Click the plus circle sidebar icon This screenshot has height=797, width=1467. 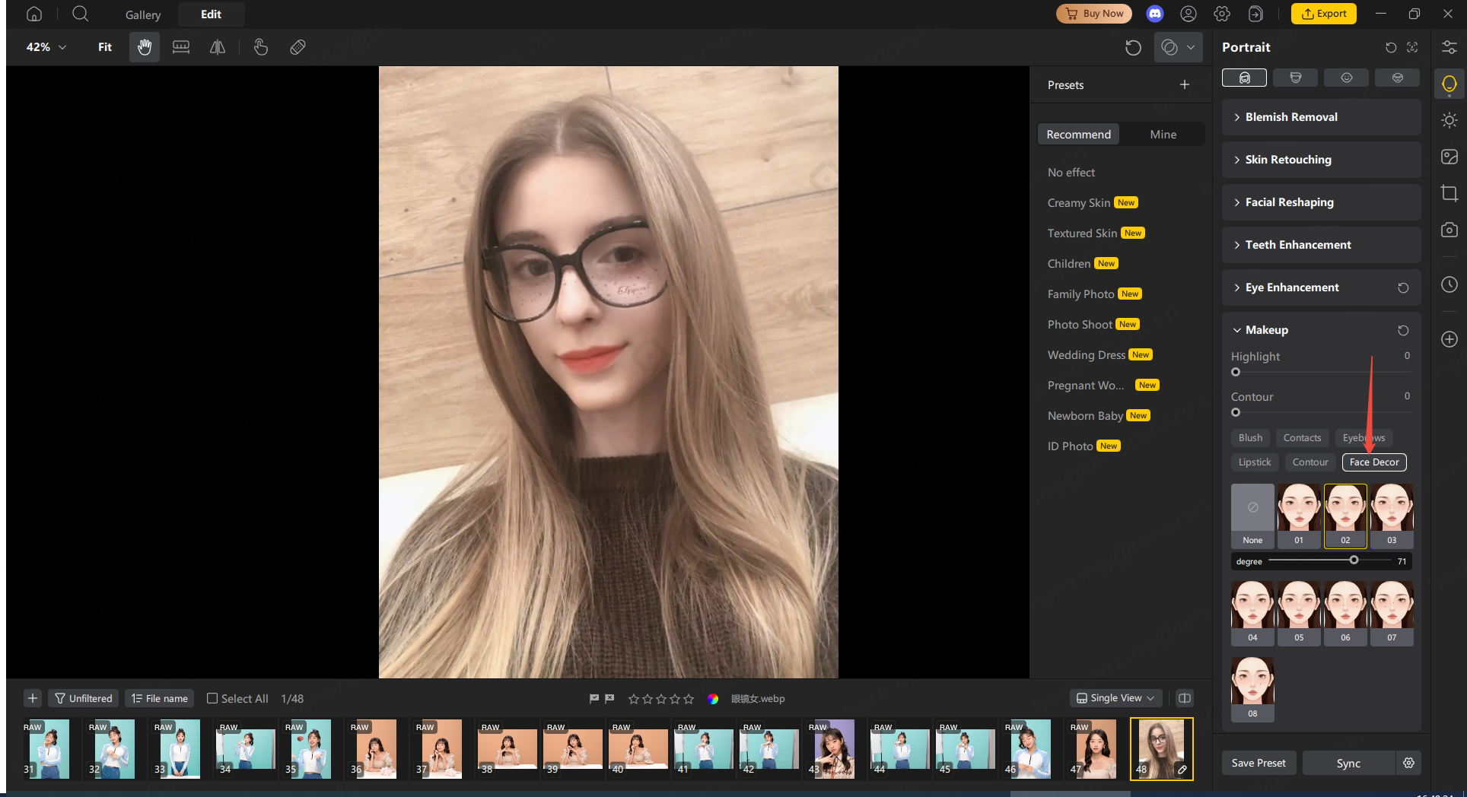click(x=1449, y=339)
